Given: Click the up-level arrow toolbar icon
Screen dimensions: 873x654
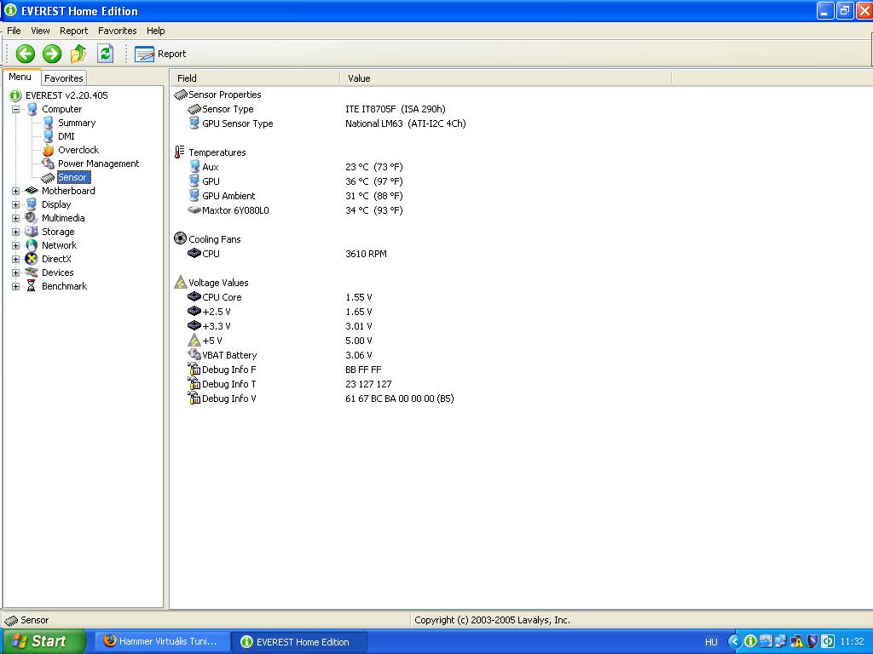Looking at the screenshot, I should (78, 54).
